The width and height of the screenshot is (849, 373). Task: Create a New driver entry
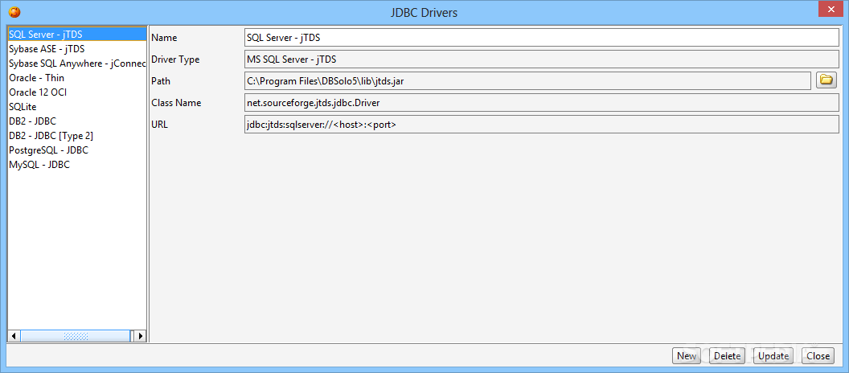(x=687, y=355)
